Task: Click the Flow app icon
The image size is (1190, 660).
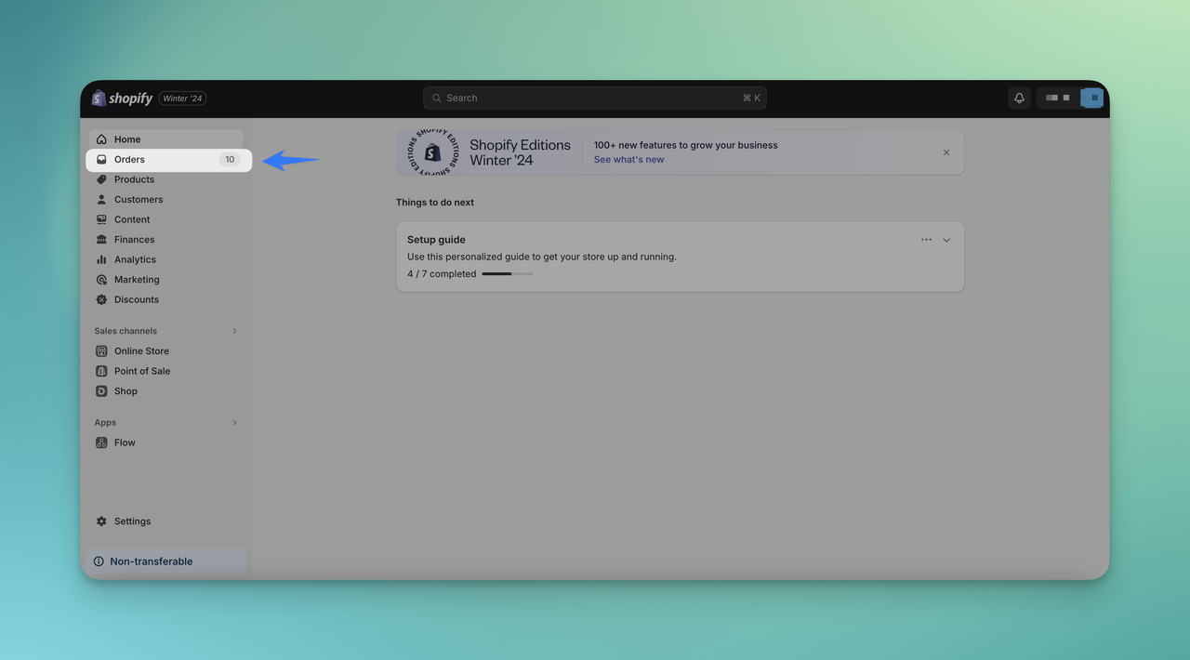Action: [x=101, y=442]
